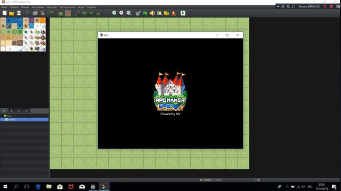This screenshot has height=191, width=341.
Task: Open the Масштаб menu
Action: 52,7
